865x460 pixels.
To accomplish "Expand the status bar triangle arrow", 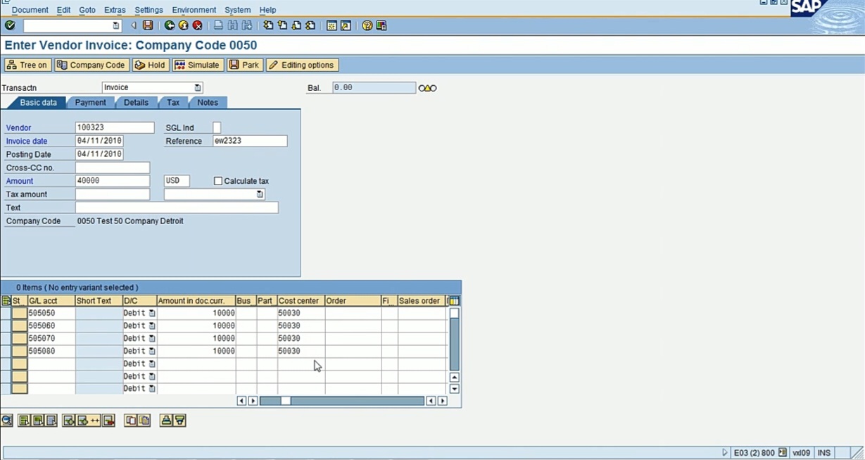I will (x=725, y=453).
